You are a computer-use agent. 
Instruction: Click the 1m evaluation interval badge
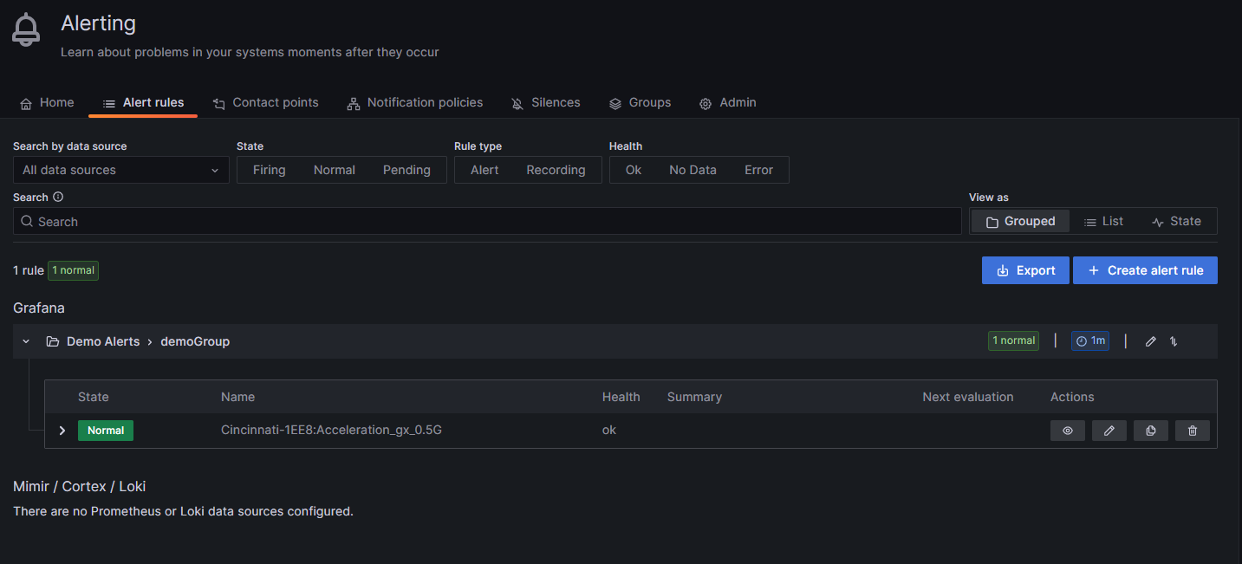pos(1090,340)
